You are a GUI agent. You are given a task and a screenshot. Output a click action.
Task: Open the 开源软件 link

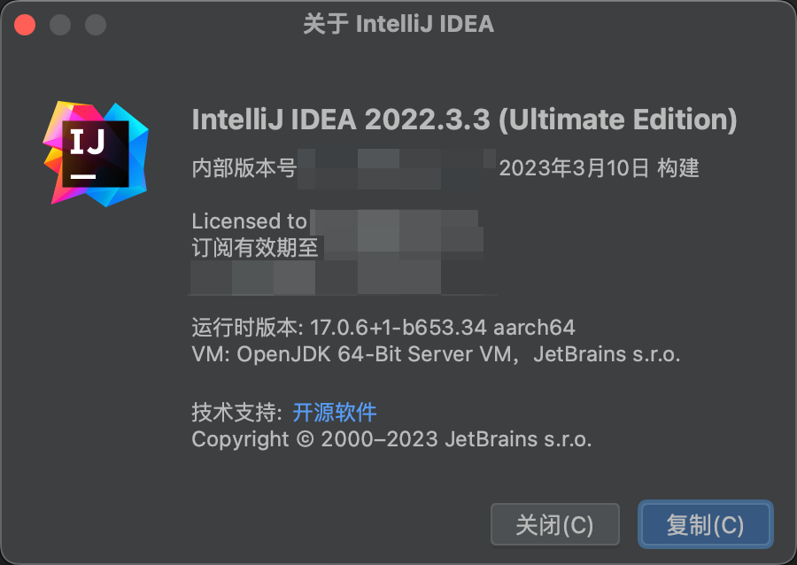point(335,412)
